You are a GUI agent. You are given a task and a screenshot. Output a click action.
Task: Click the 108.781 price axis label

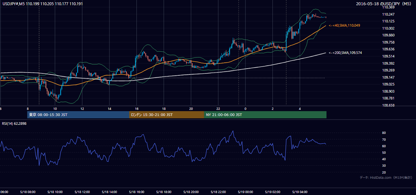coord(388,98)
